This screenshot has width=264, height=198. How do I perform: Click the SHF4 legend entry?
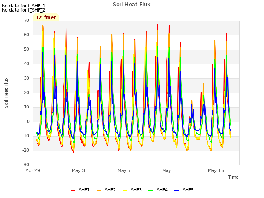click(x=158, y=190)
